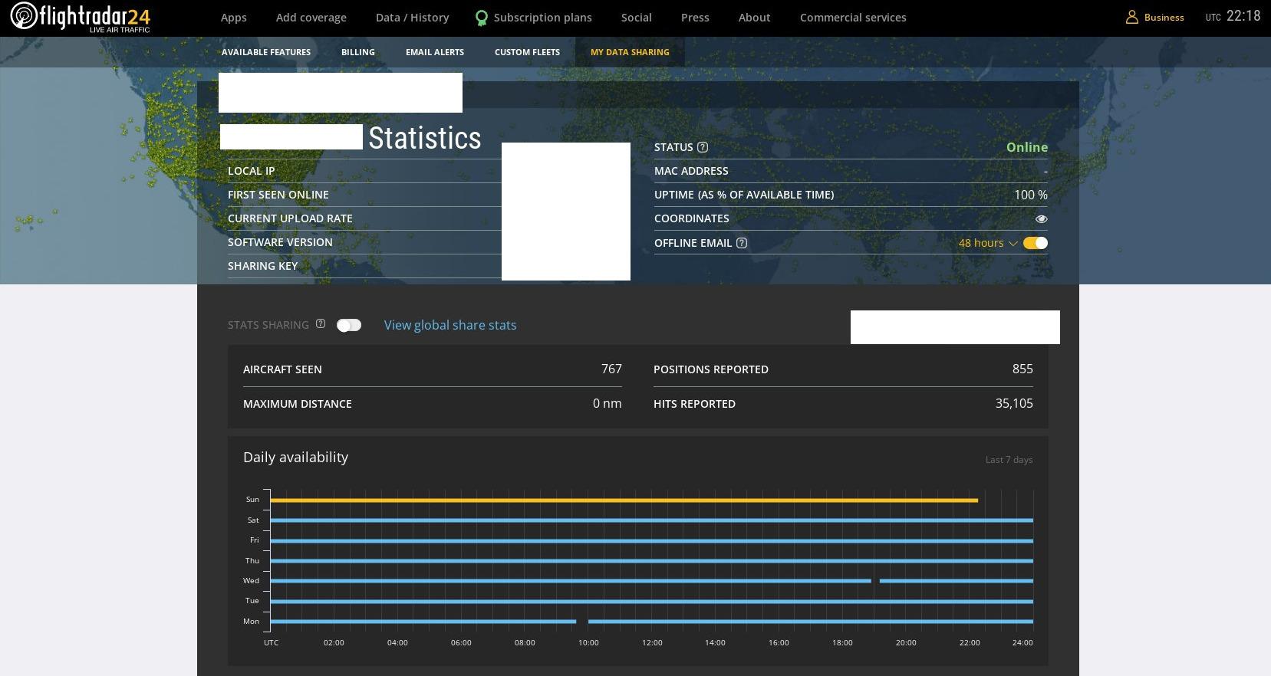Click the UTC 22:18 clock
Screen dimensions: 1271x676
coord(1233,16)
